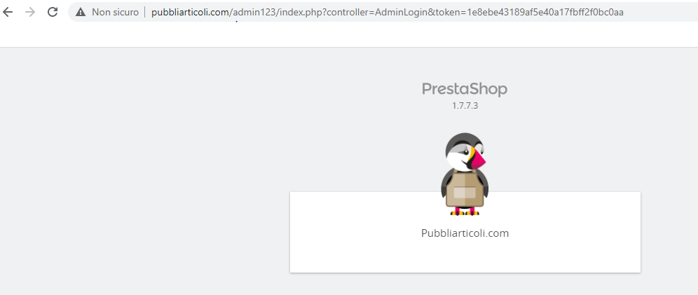Click the small blue dot under URL
Viewport: 698px width, 295px height.
(236, 21)
